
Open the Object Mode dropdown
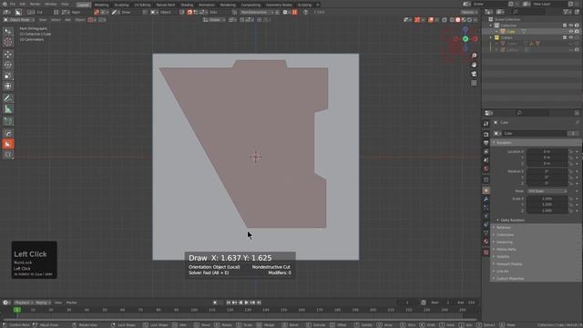tap(19, 20)
